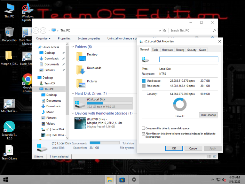Image resolution: width=245 pixels, height=184 pixels.
Task: Click the blue Used space swatch
Action: pyautogui.click(x=144, y=81)
